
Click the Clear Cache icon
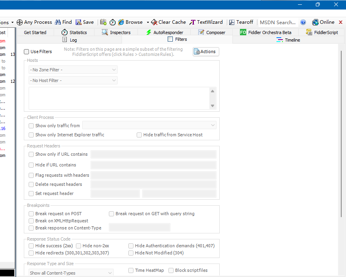coord(154,22)
